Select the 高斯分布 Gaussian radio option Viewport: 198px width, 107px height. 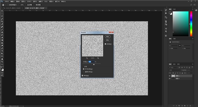click(84, 72)
